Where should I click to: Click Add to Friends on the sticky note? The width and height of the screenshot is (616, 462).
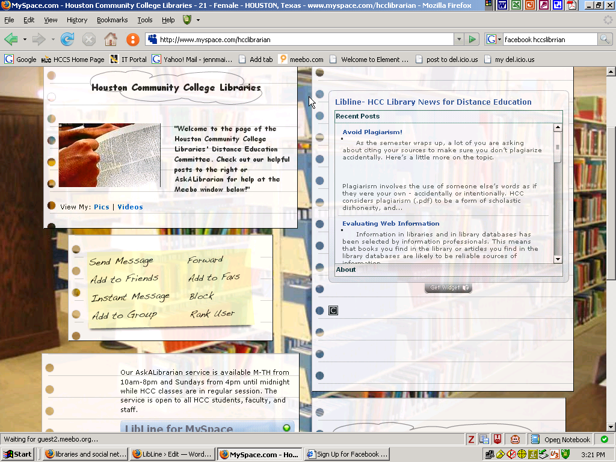pos(124,279)
